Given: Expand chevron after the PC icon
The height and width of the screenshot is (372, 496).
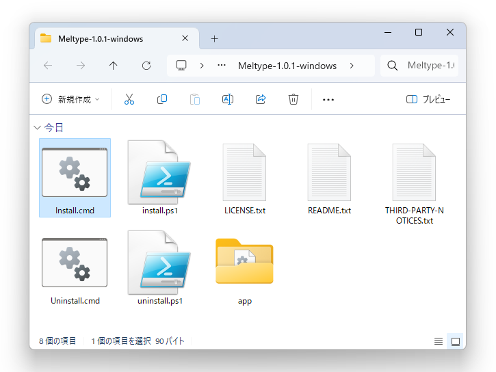Looking at the screenshot, I should click(x=202, y=66).
